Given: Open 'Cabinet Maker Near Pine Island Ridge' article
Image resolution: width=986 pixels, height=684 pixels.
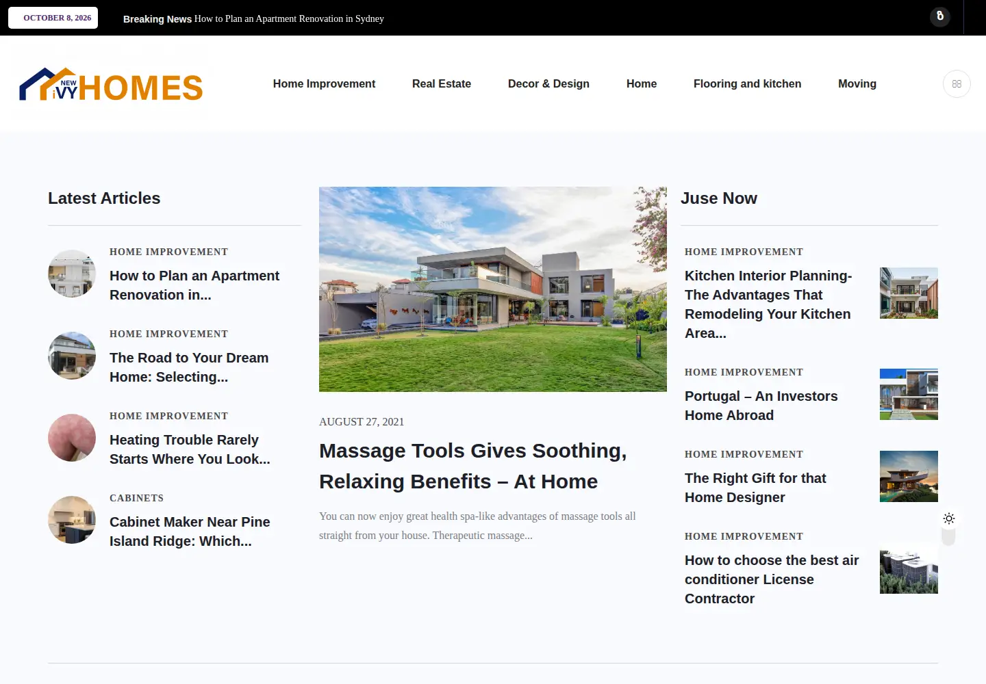Looking at the screenshot, I should [190, 531].
